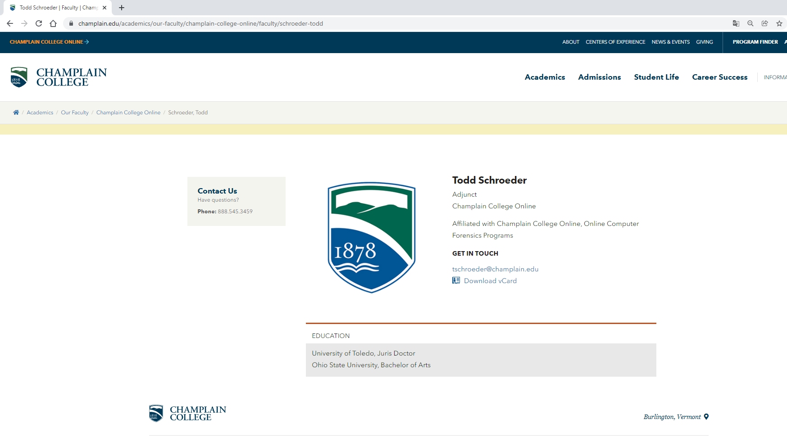Open Career Success menu item

click(x=719, y=77)
